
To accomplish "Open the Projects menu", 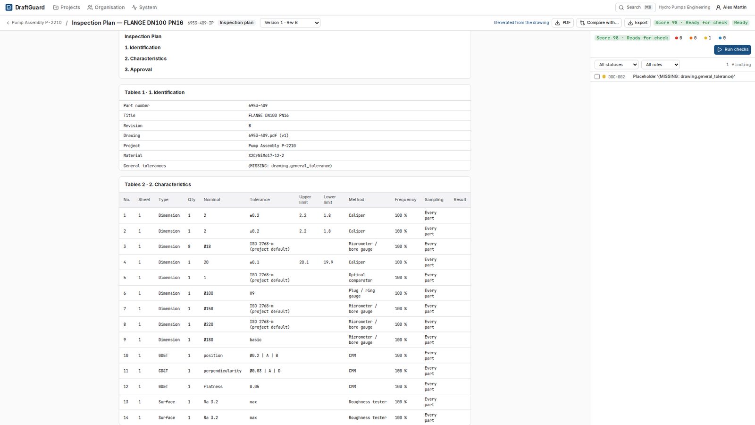I will (67, 8).
